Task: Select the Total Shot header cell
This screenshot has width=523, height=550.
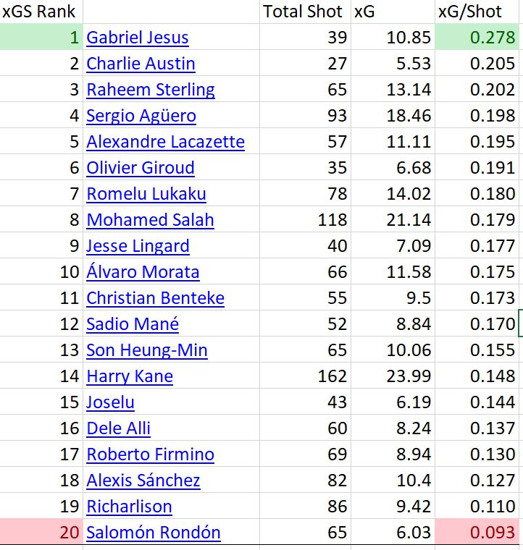Action: [305, 12]
